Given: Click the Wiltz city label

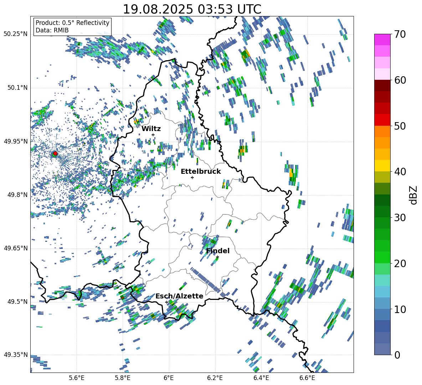Looking at the screenshot, I should [x=151, y=129].
